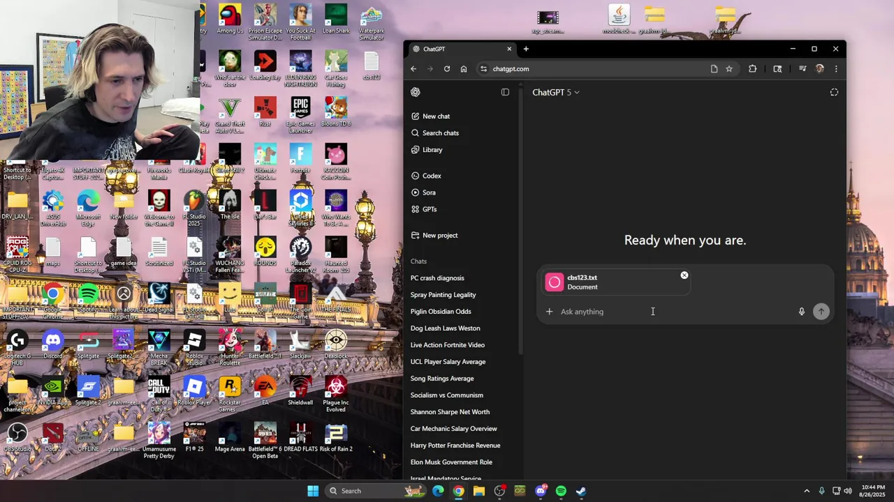The width and height of the screenshot is (894, 502).
Task: Click the ChatGPT logo in sidebar
Action: click(416, 92)
